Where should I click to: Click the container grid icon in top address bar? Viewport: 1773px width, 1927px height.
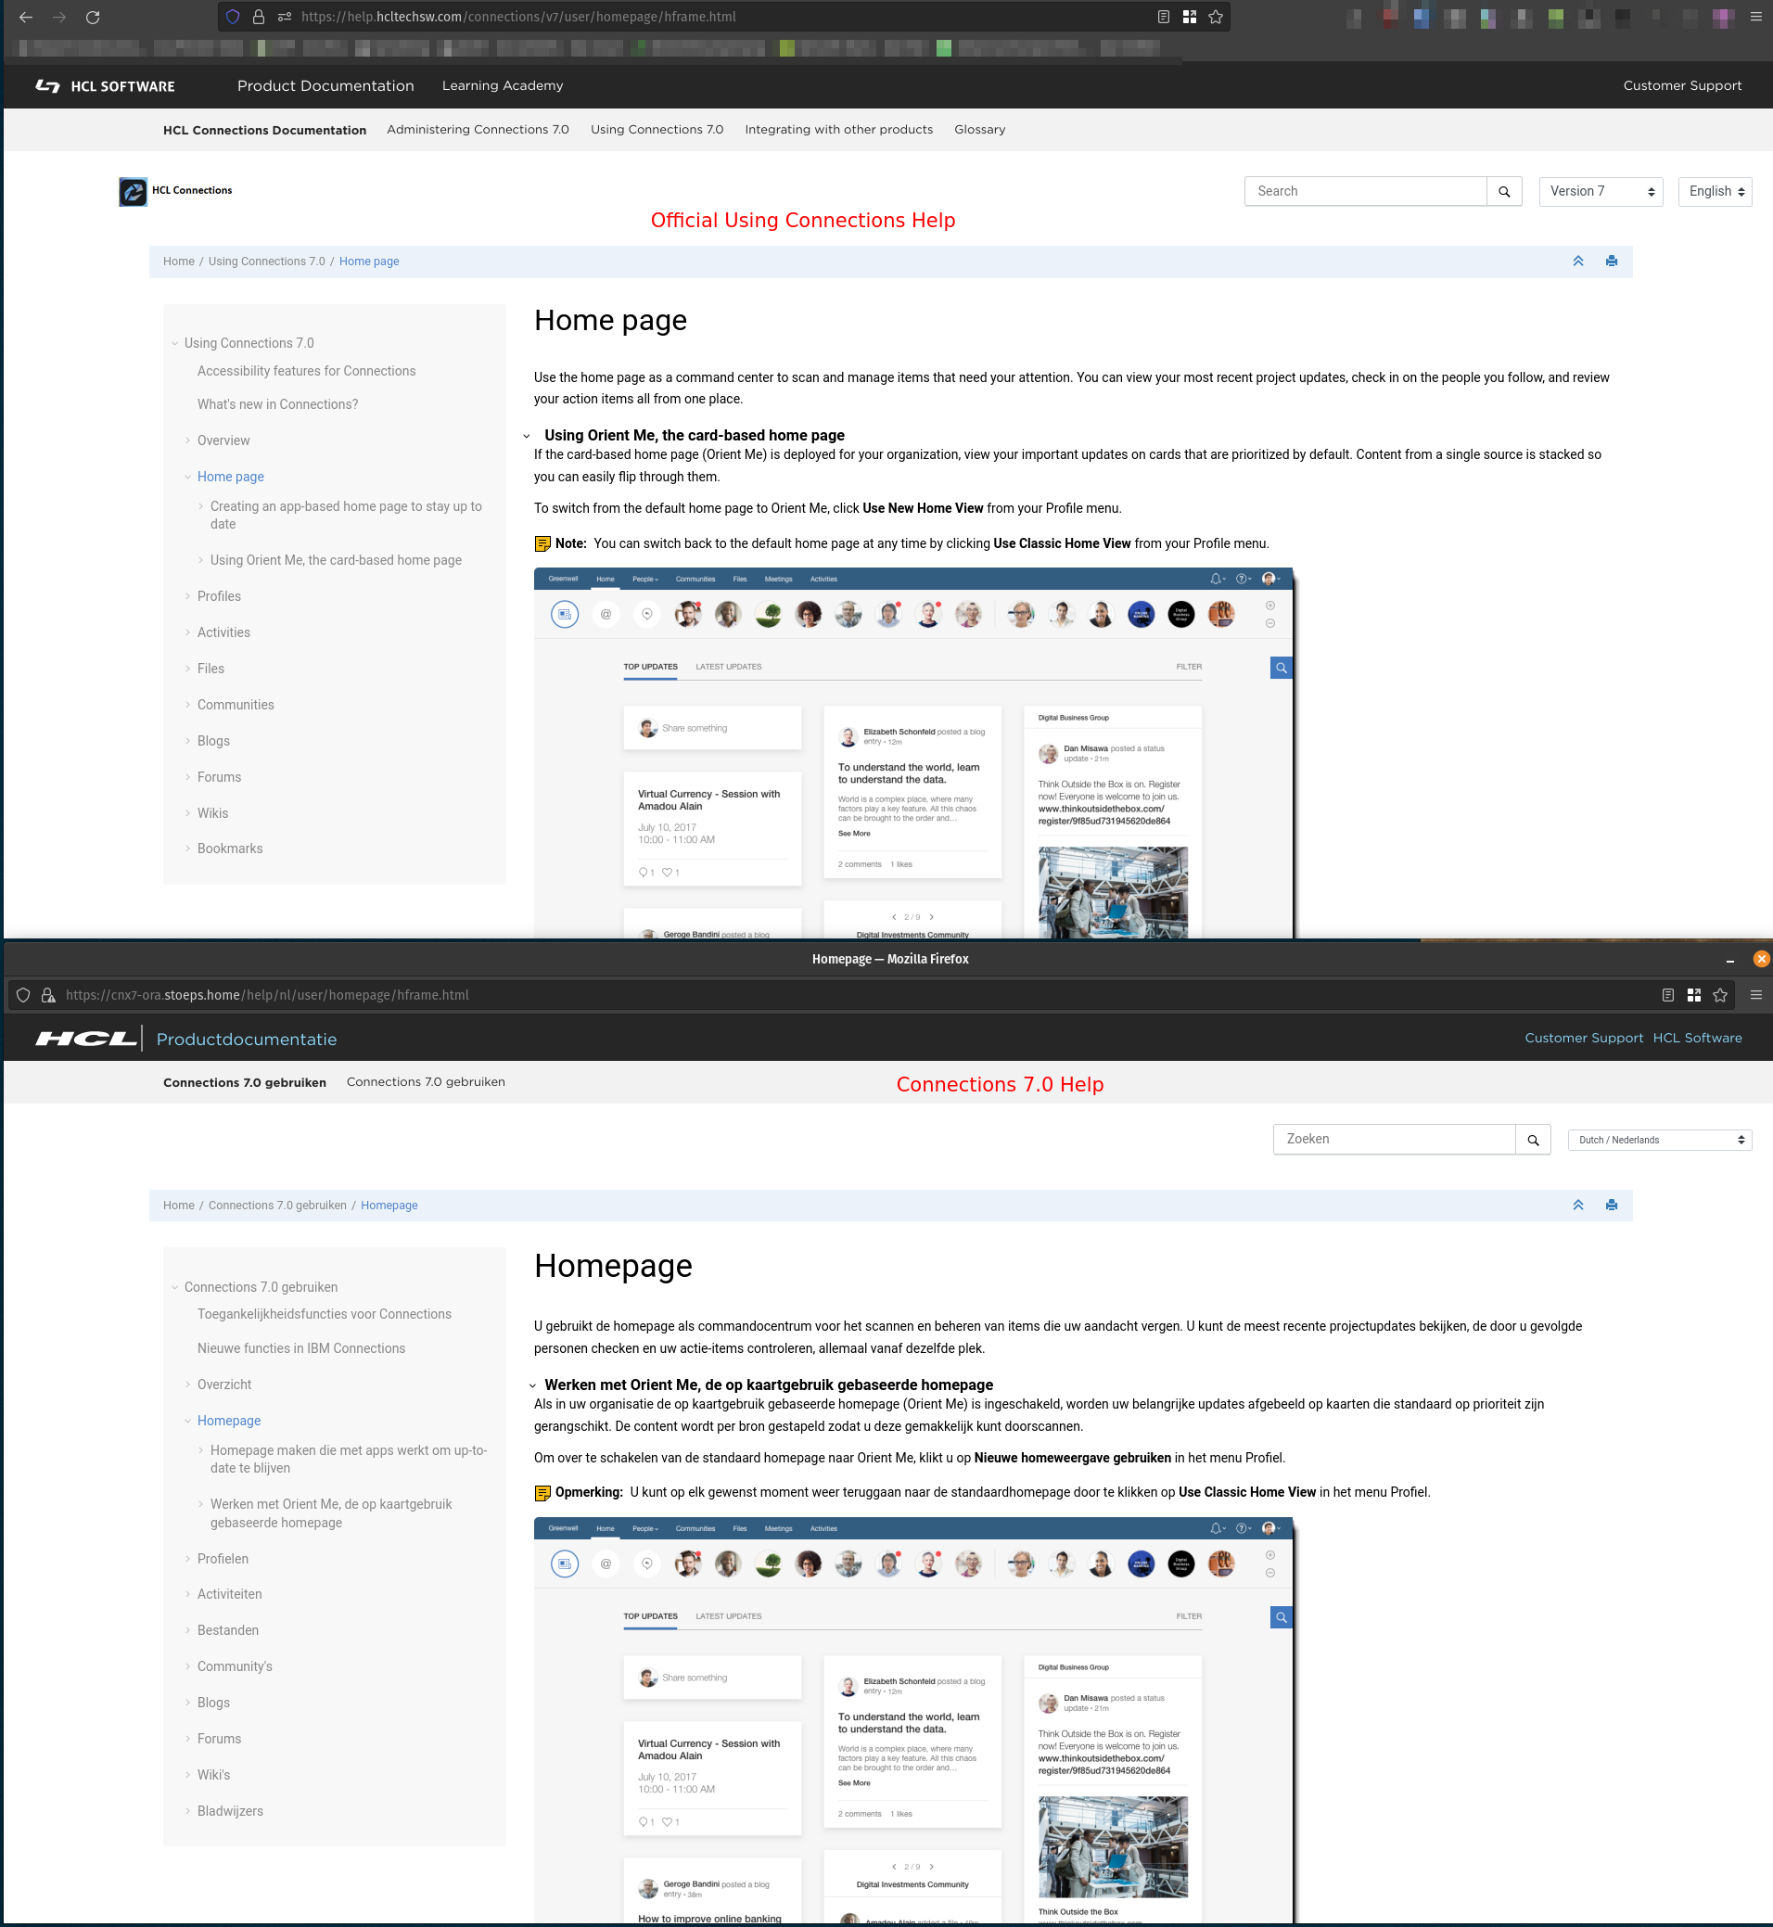(x=1190, y=18)
